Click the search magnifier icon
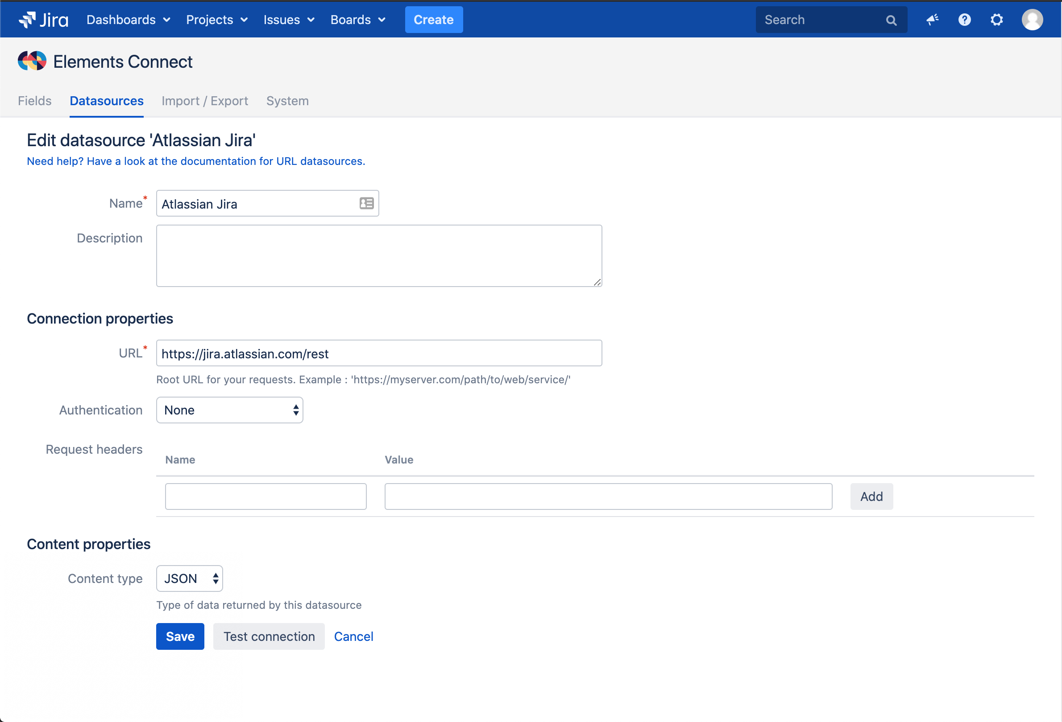 [x=891, y=20]
